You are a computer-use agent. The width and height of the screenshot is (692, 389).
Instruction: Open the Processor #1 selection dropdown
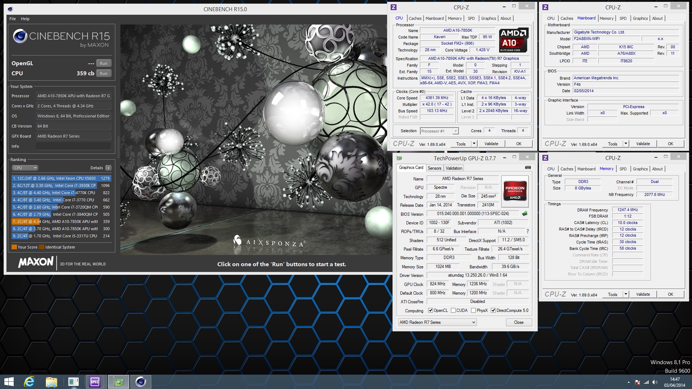pyautogui.click(x=439, y=131)
